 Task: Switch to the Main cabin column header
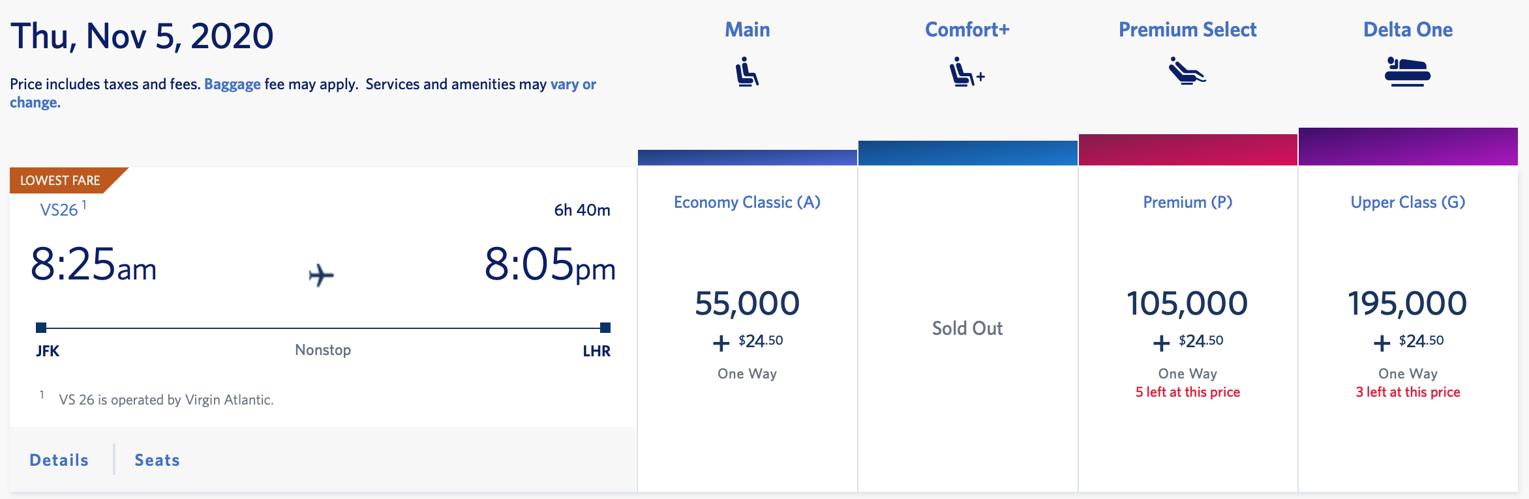click(746, 29)
